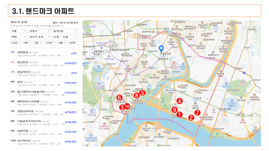This screenshot has width=269, height=151.
Task: Click the 성수동 카페거리 label on map
Action: pos(195,107)
